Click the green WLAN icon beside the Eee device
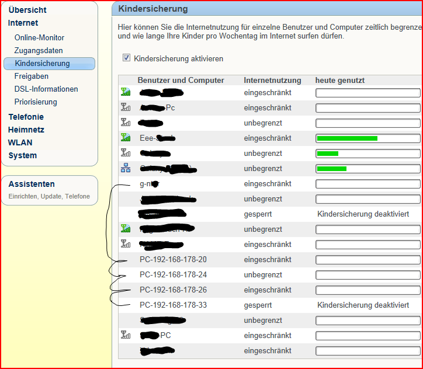423x369 pixels. 126,138
